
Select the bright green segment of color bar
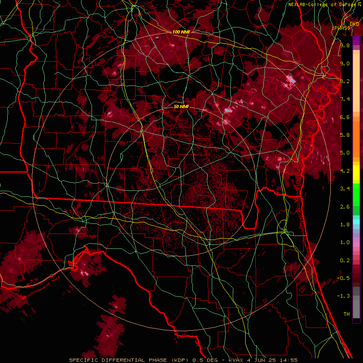pyautogui.click(x=356, y=194)
